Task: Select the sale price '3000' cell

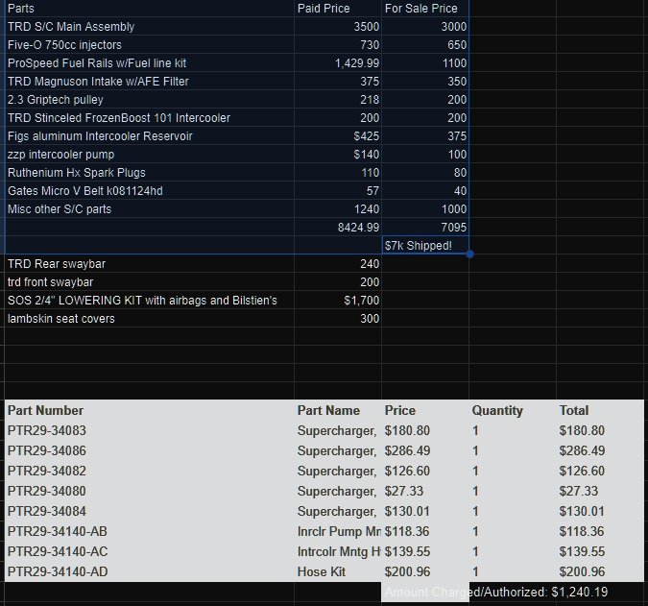Action: tap(425, 27)
